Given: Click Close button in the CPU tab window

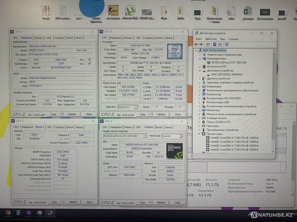Looking at the screenshot, I should [x=178, y=114].
